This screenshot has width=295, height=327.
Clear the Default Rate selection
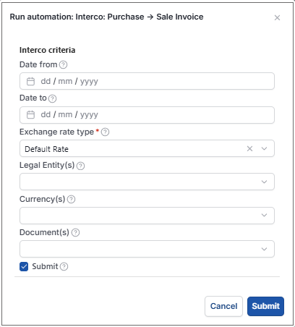249,148
